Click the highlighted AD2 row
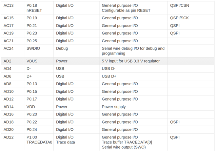Viewport: 217px width, 151px height. pos(108,61)
